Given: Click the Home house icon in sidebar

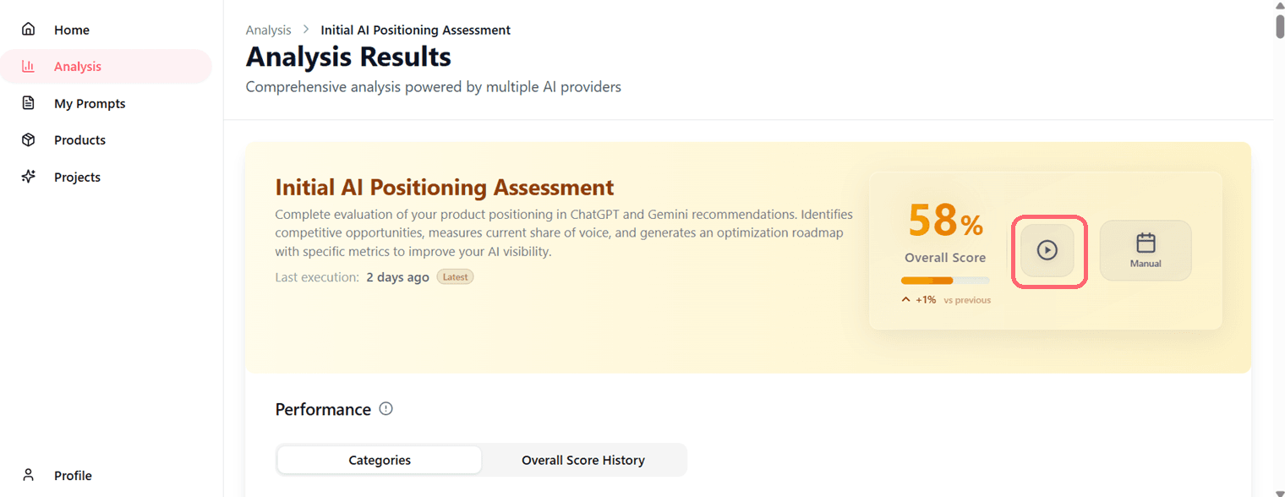Looking at the screenshot, I should point(29,30).
